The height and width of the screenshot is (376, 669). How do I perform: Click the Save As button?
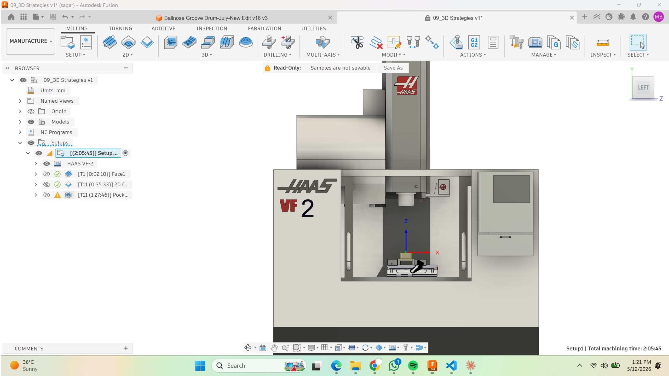click(393, 68)
